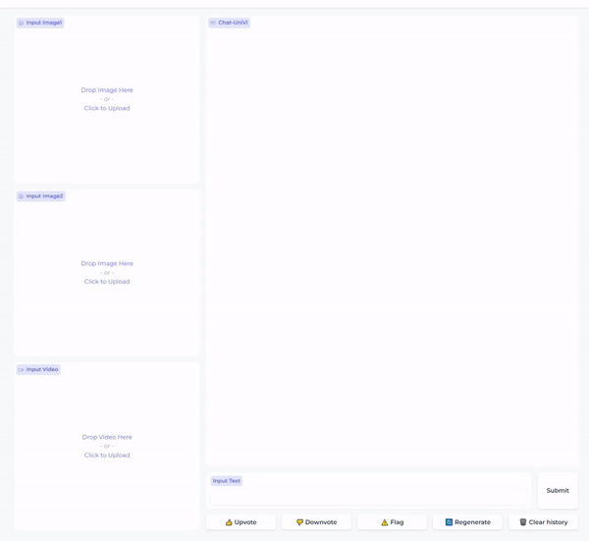Click the Input Text label
Viewport: 589px width, 541px height.
coord(227,481)
